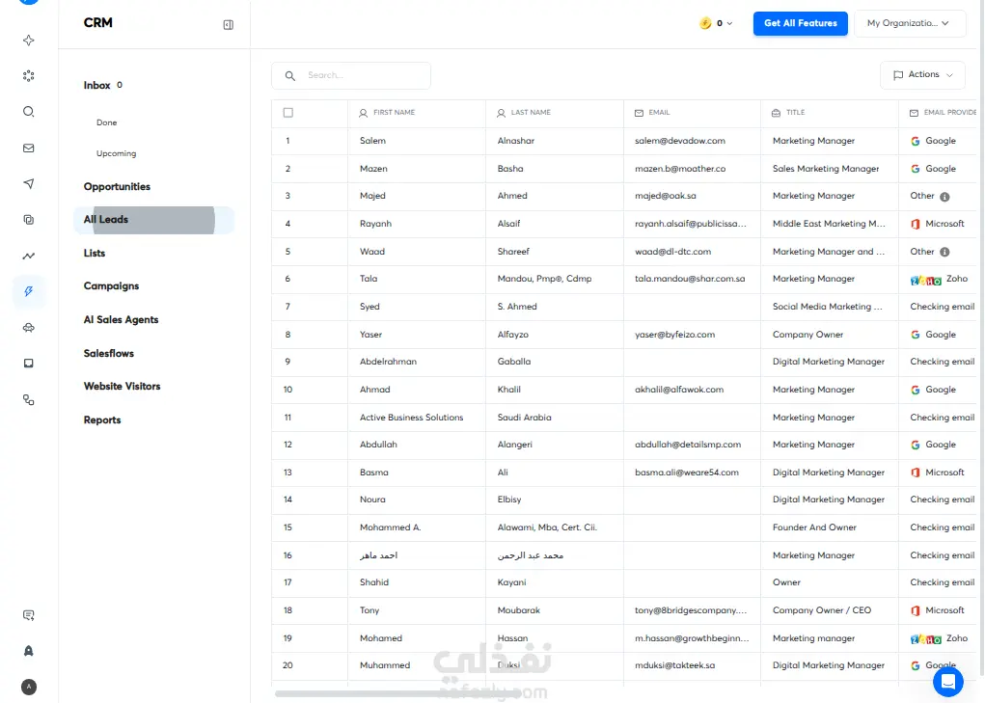Image resolution: width=985 pixels, height=703 pixels.
Task: Open the blue chat bubble widget
Action: [x=948, y=682]
